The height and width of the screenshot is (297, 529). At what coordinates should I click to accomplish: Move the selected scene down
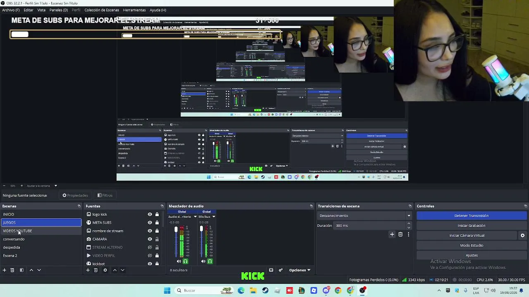tap(39, 270)
